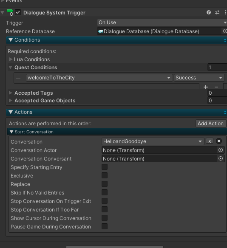Open the welcomeToTheCity quest dropdown

click(99, 78)
